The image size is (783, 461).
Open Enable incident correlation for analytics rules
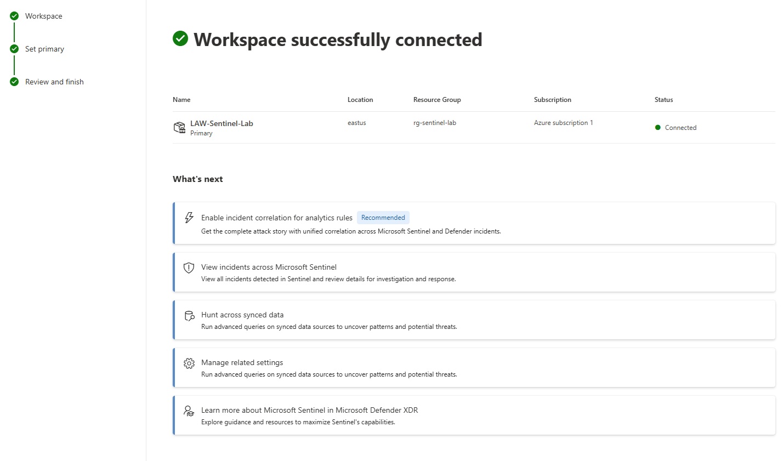point(474,223)
